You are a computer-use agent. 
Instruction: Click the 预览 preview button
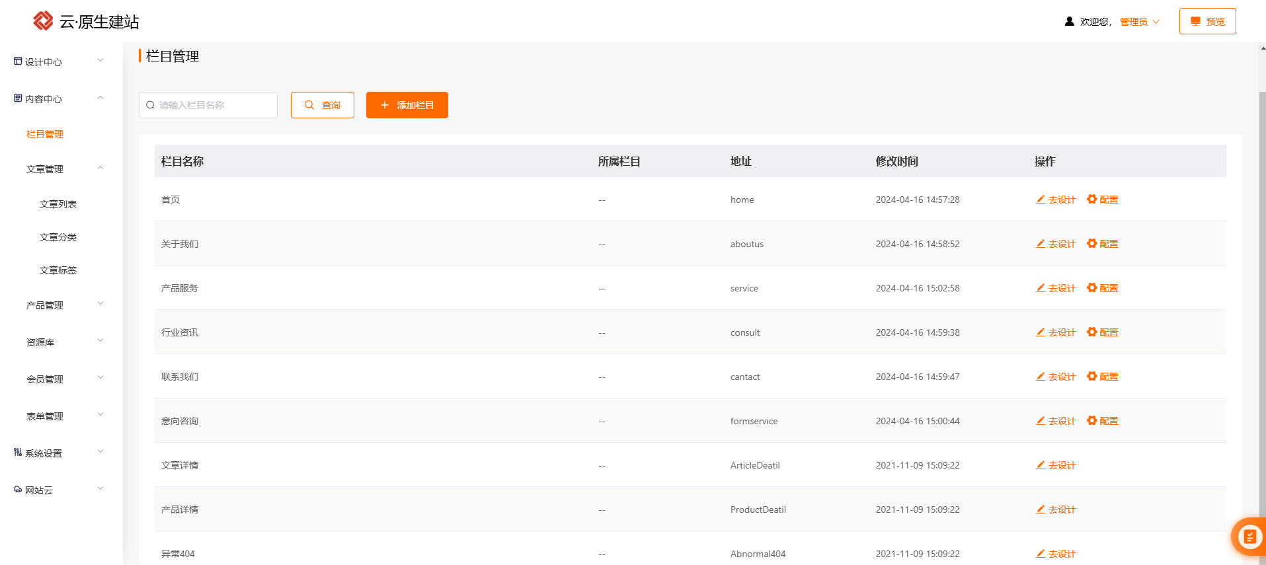tap(1207, 21)
